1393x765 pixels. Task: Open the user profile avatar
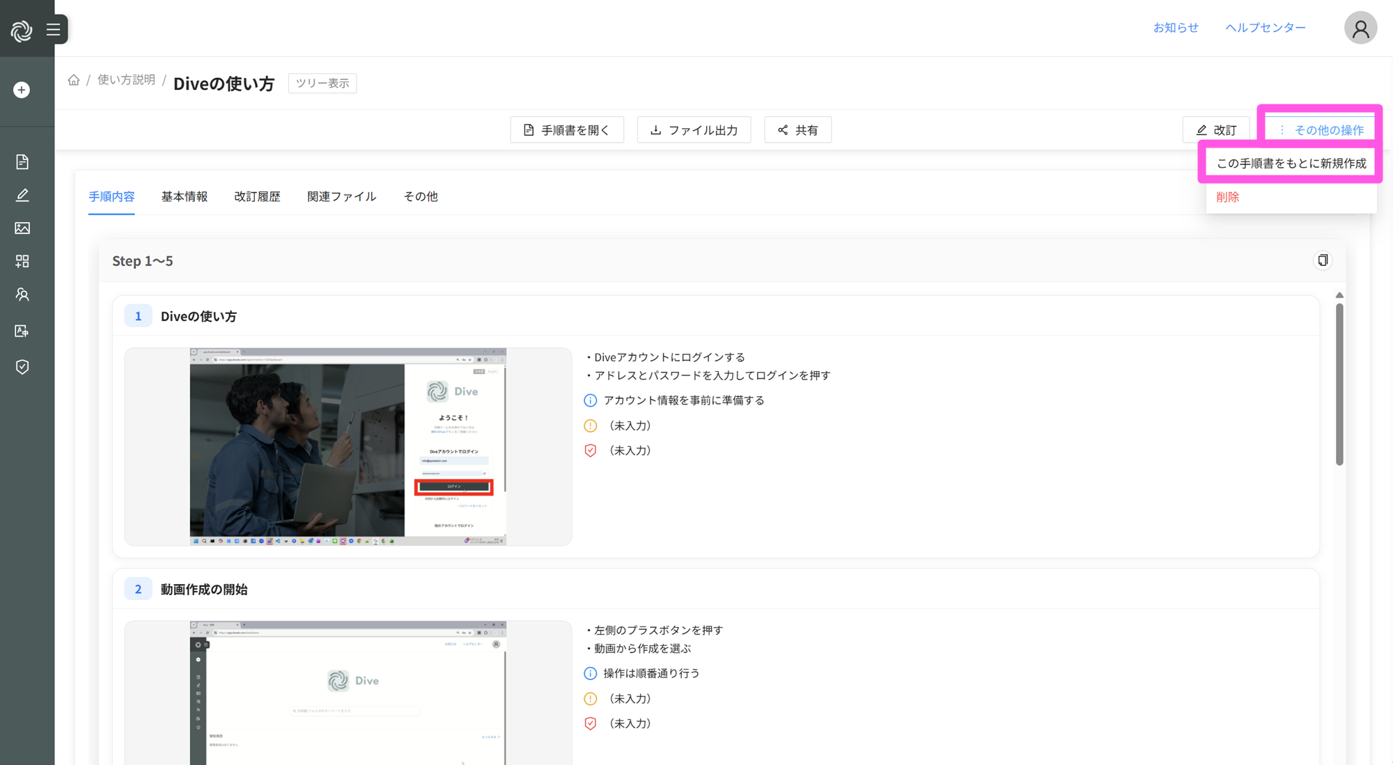[1360, 29]
